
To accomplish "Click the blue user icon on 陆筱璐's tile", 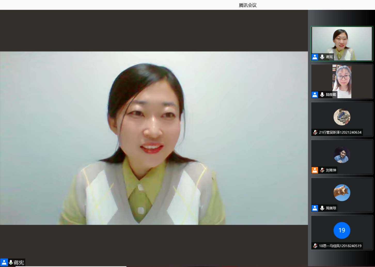I will coord(315,95).
